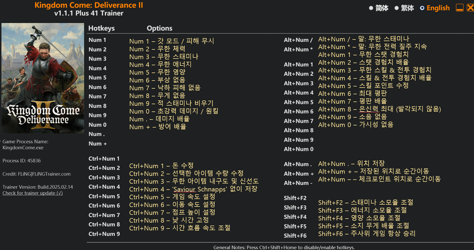Minimize the trainer window
Viewport: 474px width, 250px height.
point(460,8)
